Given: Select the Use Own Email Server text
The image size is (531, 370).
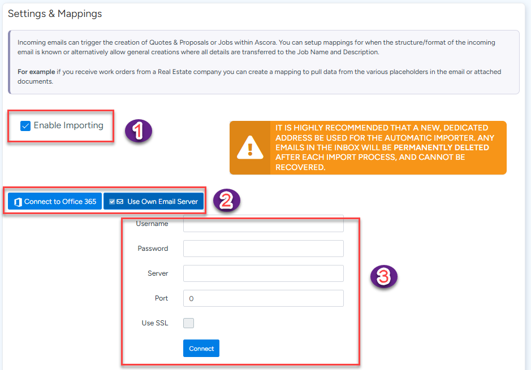Looking at the screenshot, I should [162, 202].
